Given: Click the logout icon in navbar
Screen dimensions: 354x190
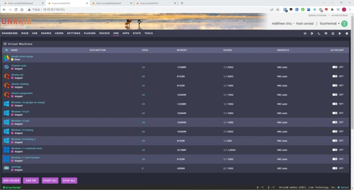Looking at the screenshot, I should click(312, 33).
